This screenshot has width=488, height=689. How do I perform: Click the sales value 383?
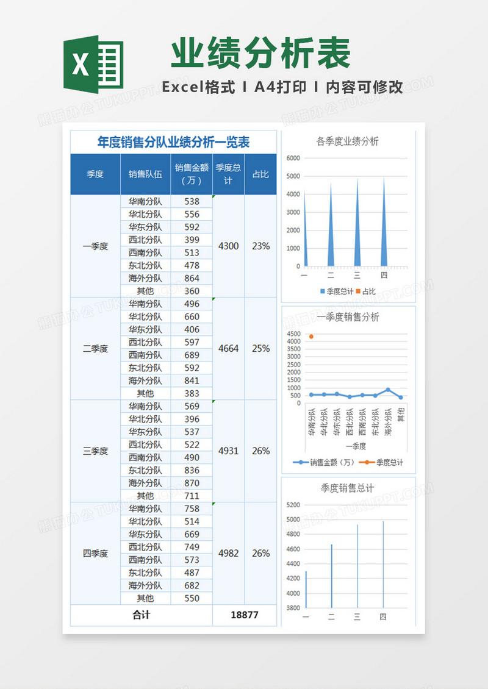(x=192, y=393)
